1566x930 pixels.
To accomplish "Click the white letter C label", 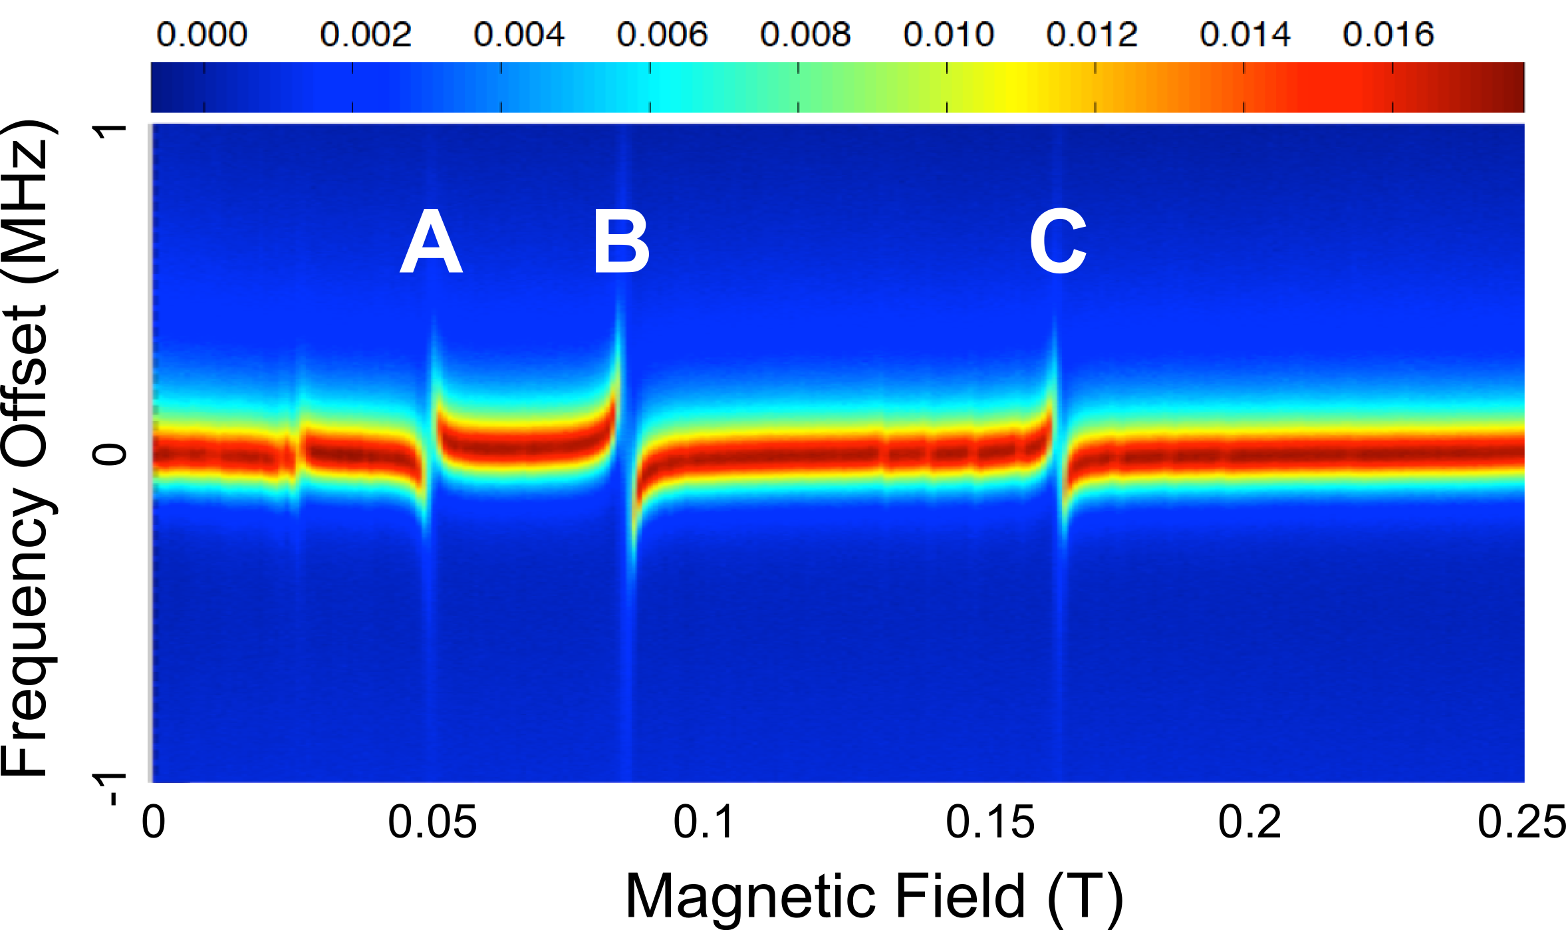I will (1057, 241).
